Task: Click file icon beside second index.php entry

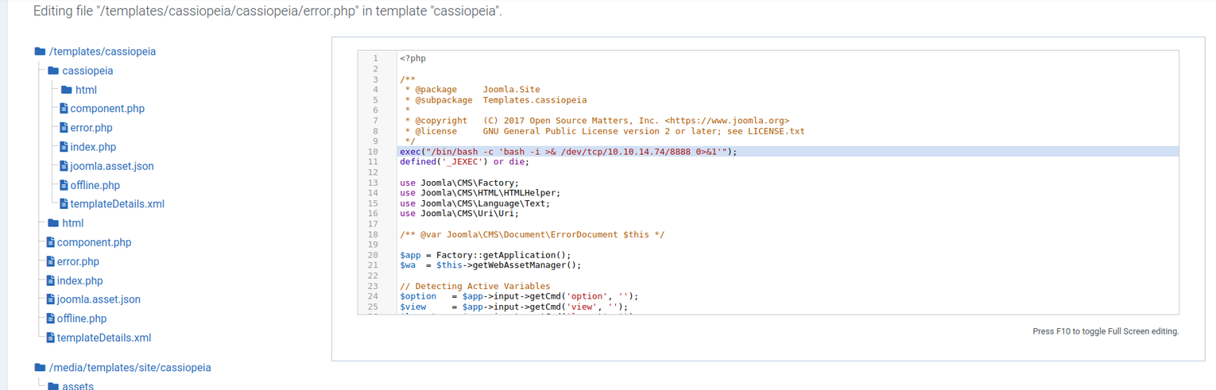Action: coord(51,280)
